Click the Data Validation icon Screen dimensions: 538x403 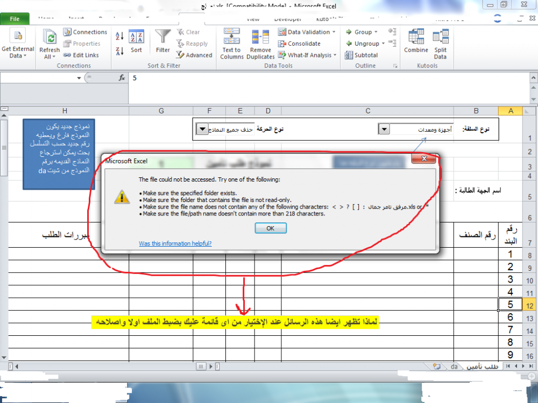[282, 32]
